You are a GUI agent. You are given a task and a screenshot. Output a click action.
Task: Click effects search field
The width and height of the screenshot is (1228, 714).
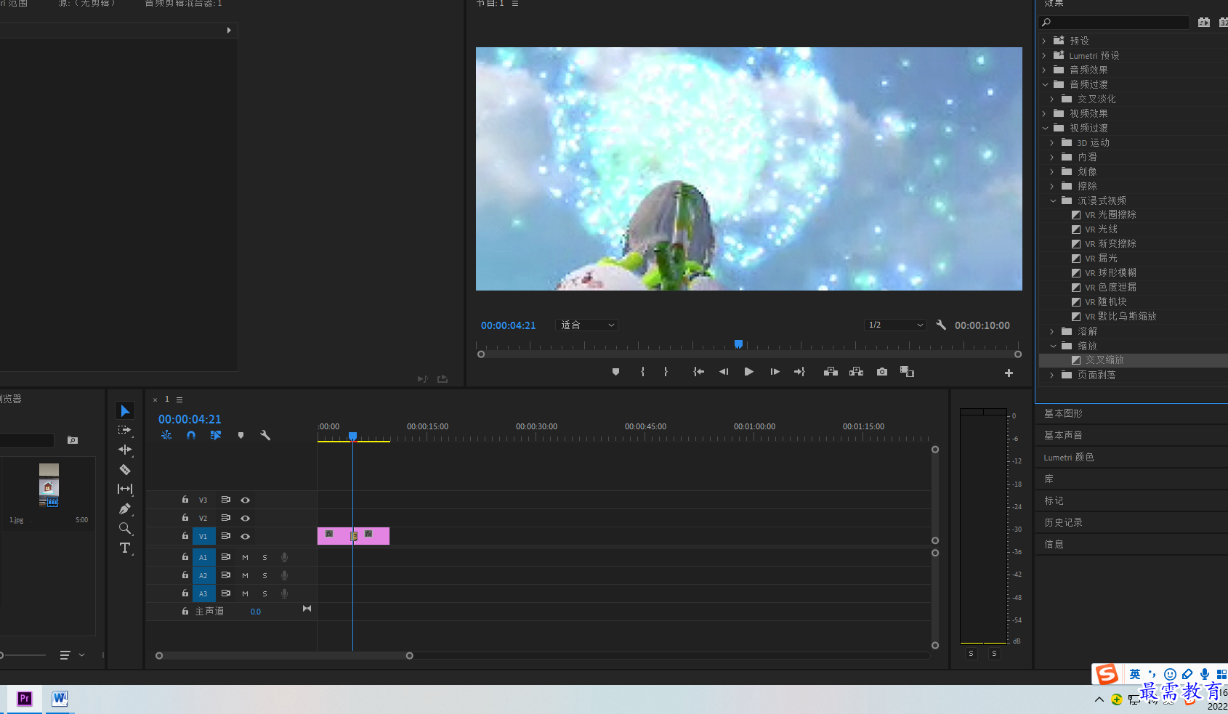coord(1114,23)
